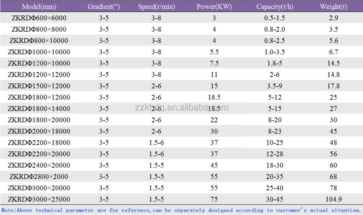The image size is (363, 215).
Task: Select the ZKRDΦ1500×12000 row label
Action: (39, 86)
